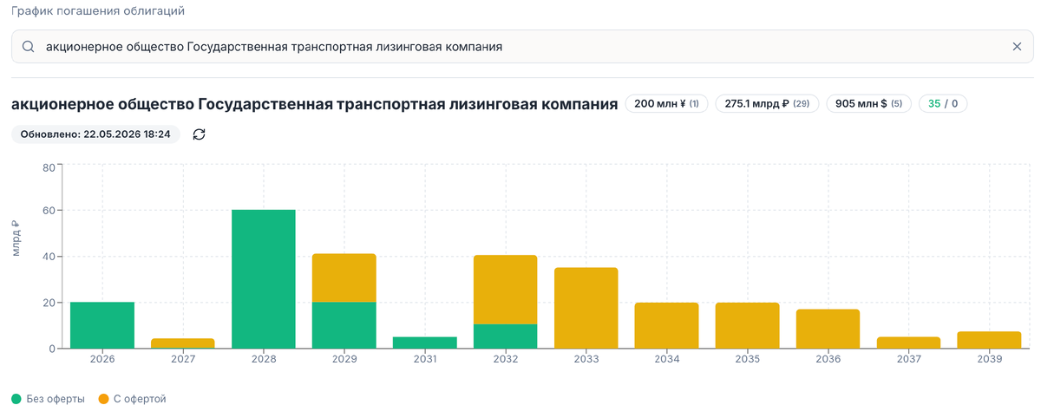This screenshot has width=1041, height=418.
Task: Select the green segment of 2032 bar
Action: tap(506, 336)
